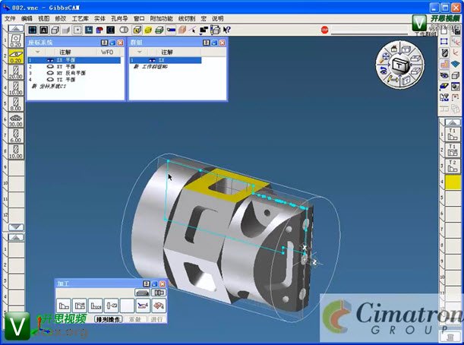
Task: Select tool tile 6 labeled 30.00
Action: (x=16, y=120)
